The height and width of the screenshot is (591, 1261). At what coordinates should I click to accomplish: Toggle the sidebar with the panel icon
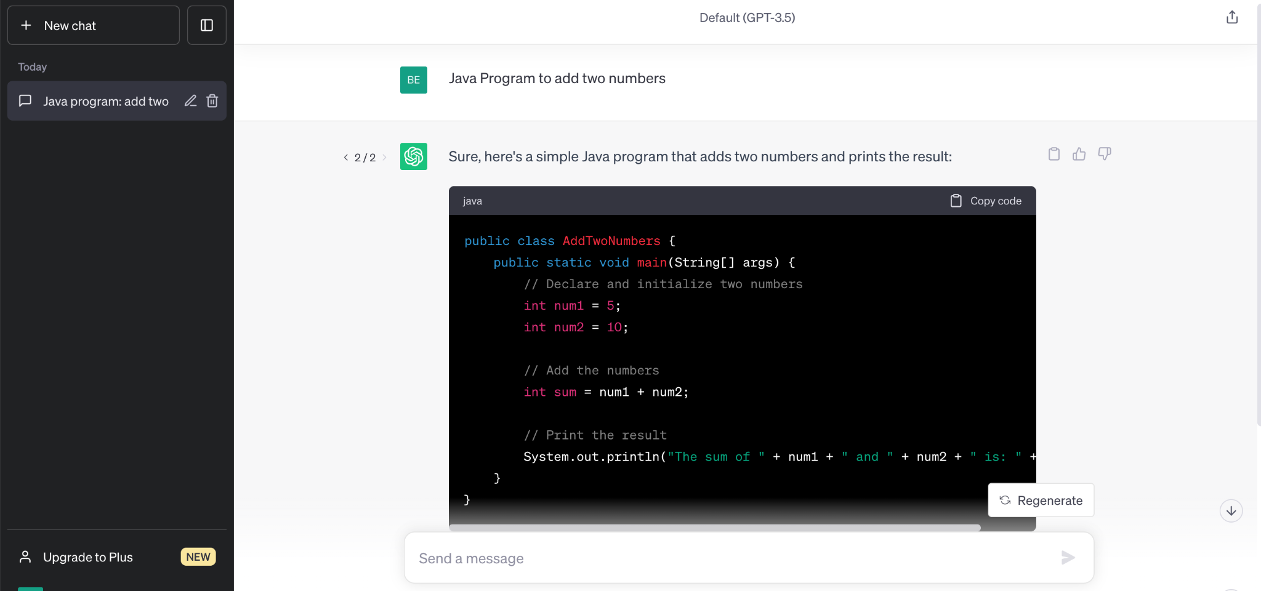(207, 25)
